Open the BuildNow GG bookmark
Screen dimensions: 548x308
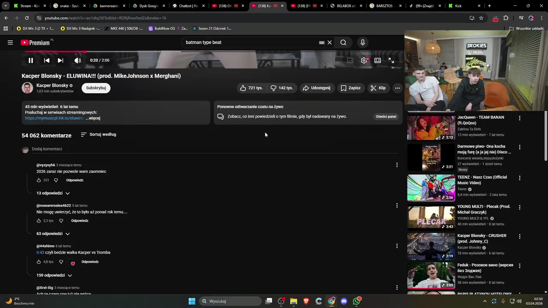pyautogui.click(x=168, y=28)
